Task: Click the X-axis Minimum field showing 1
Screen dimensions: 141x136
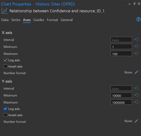Action: 121,47
